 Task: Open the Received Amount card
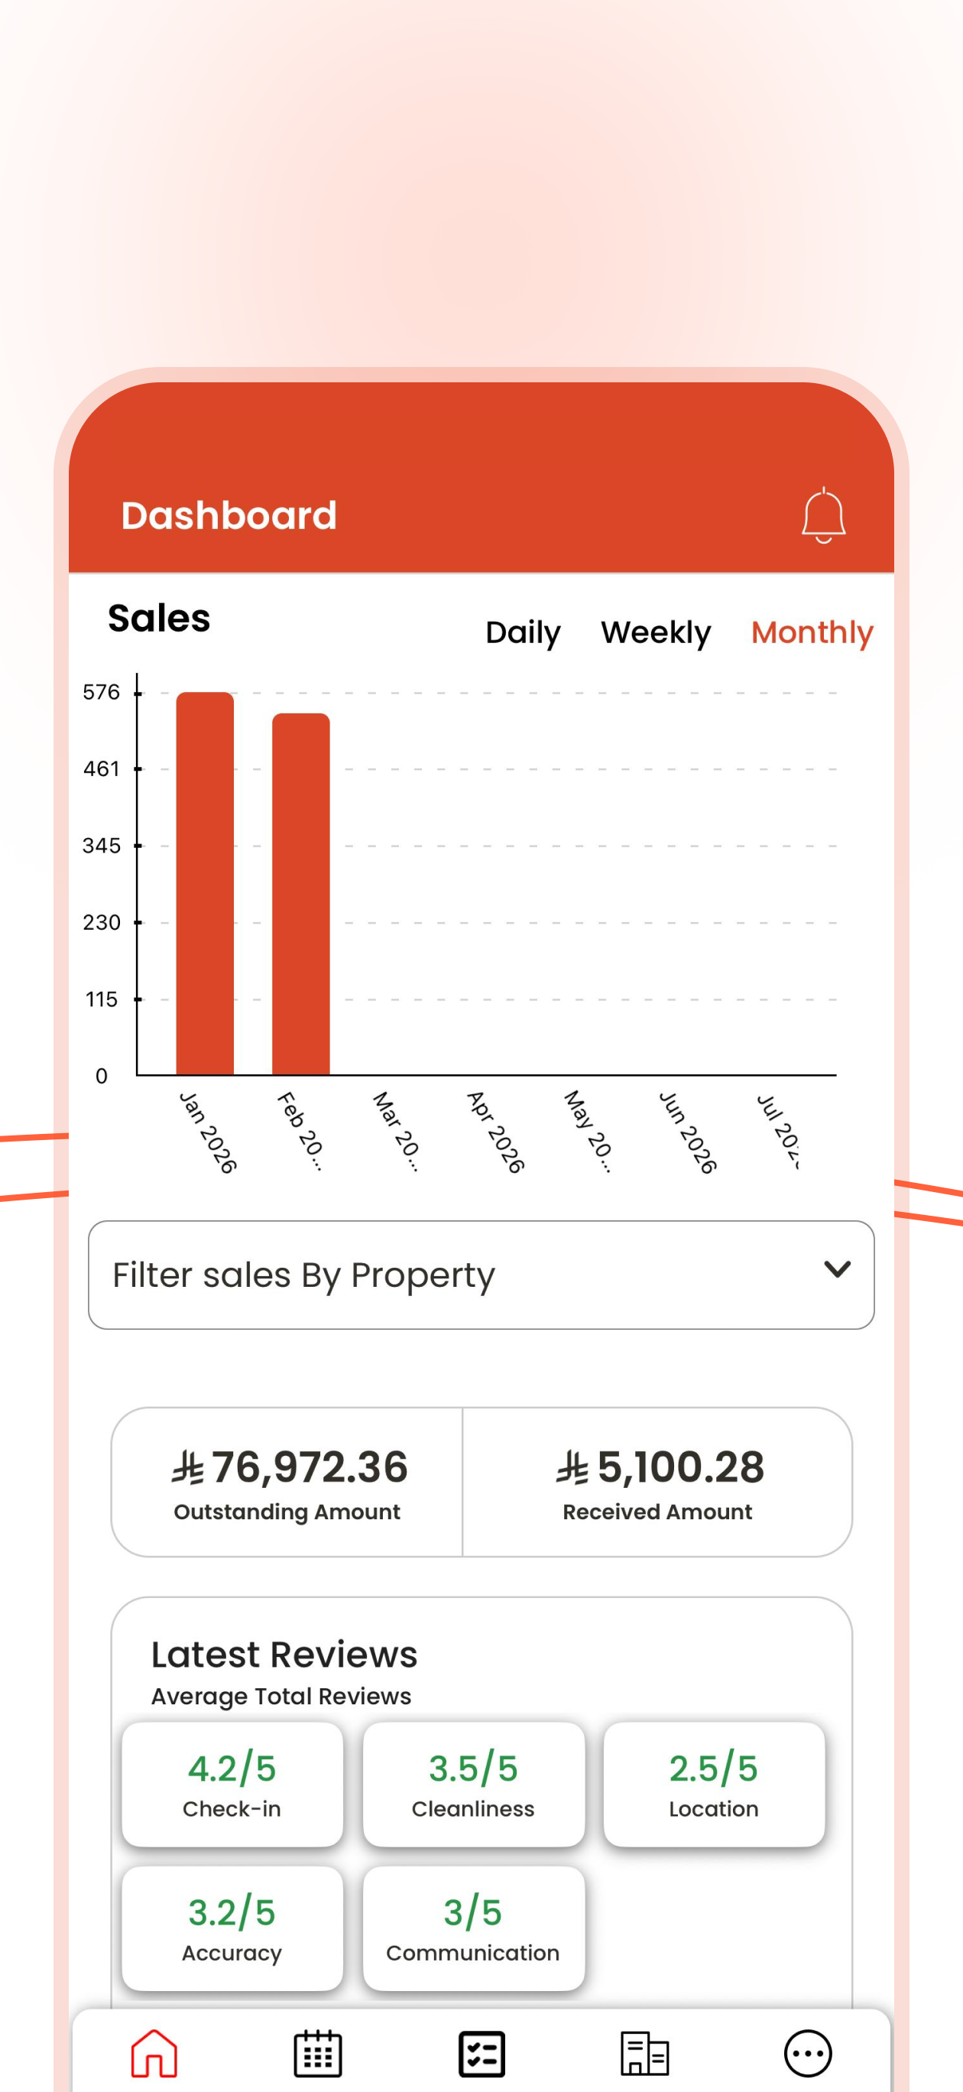pyautogui.click(x=658, y=1482)
